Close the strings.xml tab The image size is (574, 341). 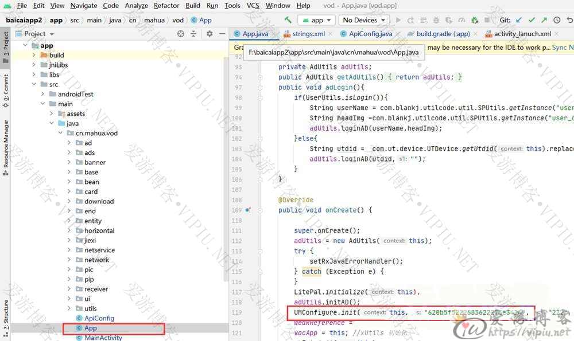[x=330, y=34]
